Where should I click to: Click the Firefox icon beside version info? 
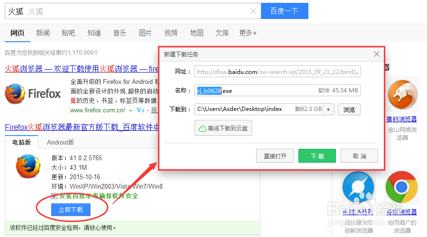pyautogui.click(x=28, y=166)
